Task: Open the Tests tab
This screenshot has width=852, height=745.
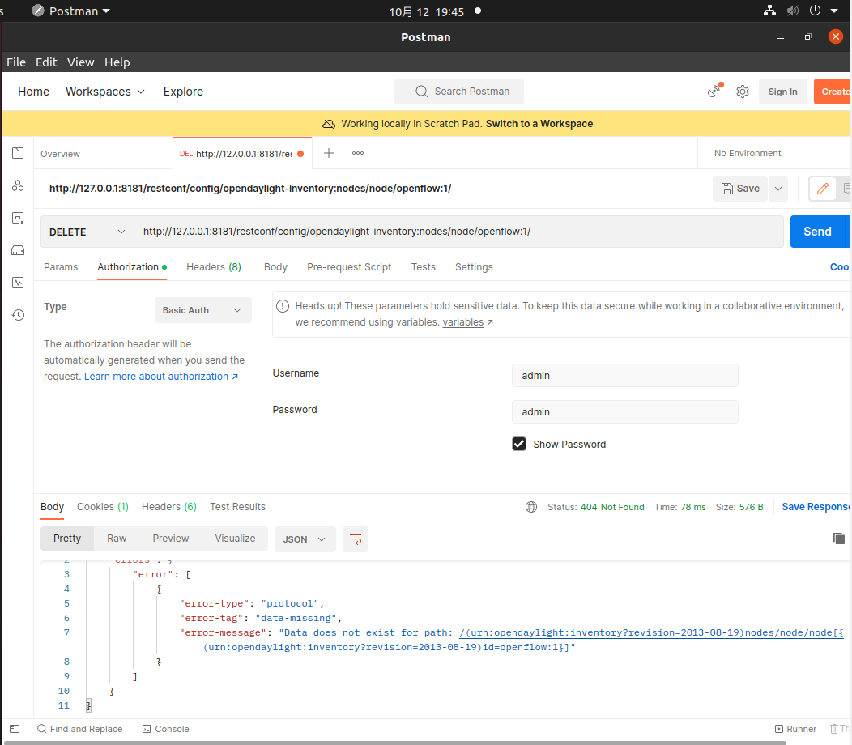Action: point(424,266)
